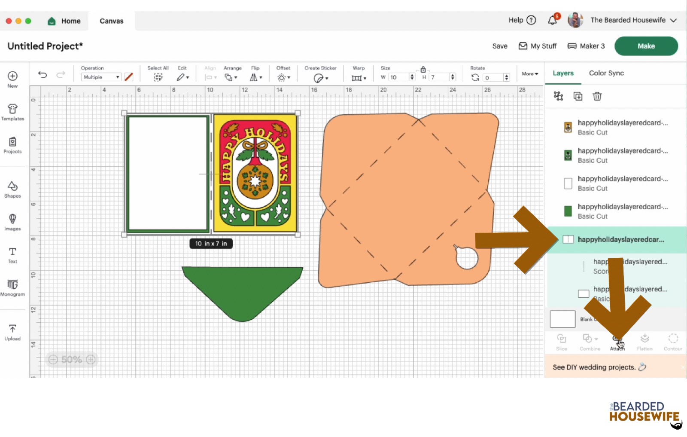Go to Home icon
Screen dimensions: 687x437
(x=52, y=21)
